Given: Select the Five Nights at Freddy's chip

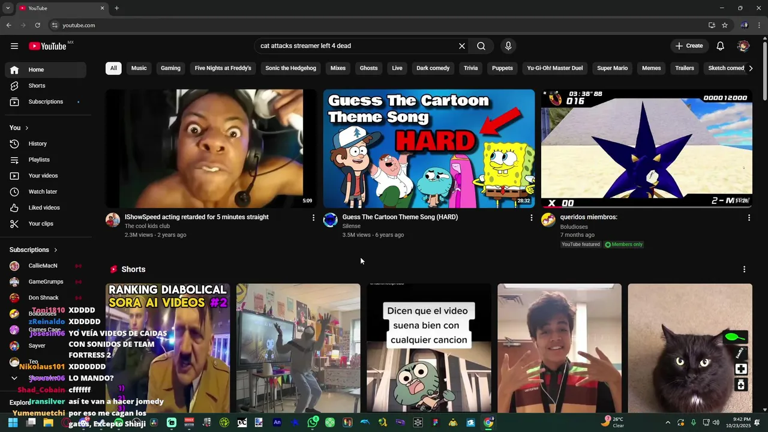Looking at the screenshot, I should click(x=223, y=68).
